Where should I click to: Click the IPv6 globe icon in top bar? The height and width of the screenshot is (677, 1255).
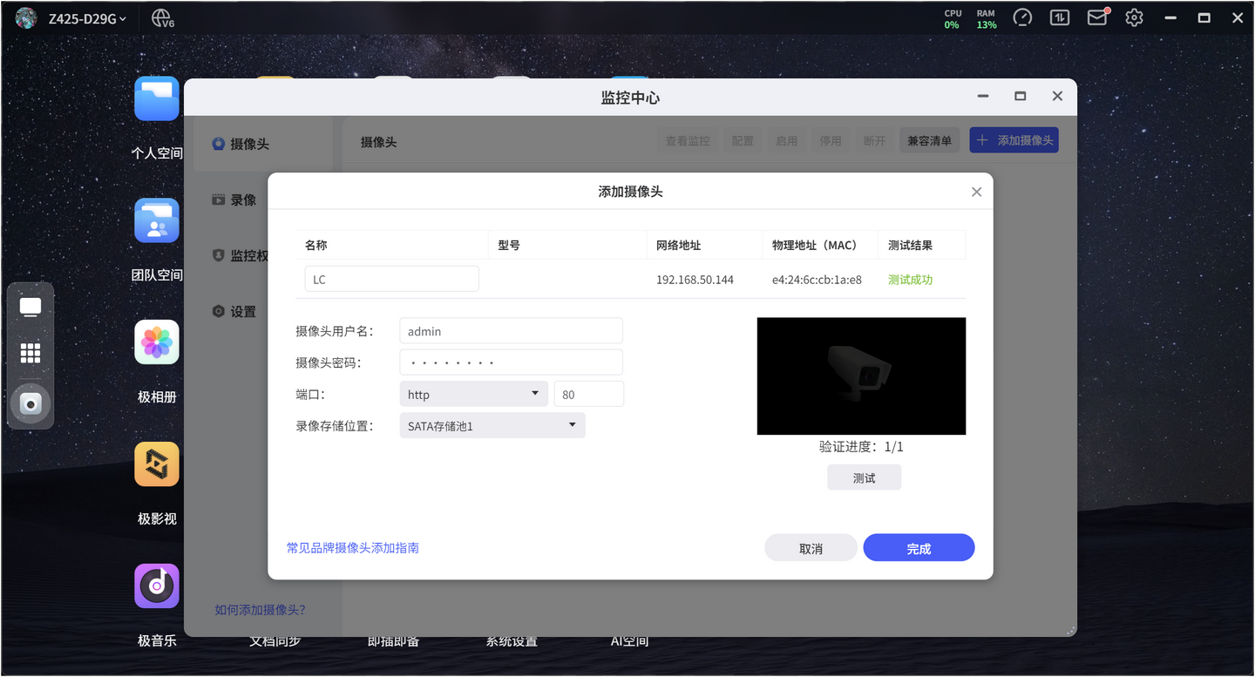(x=162, y=18)
